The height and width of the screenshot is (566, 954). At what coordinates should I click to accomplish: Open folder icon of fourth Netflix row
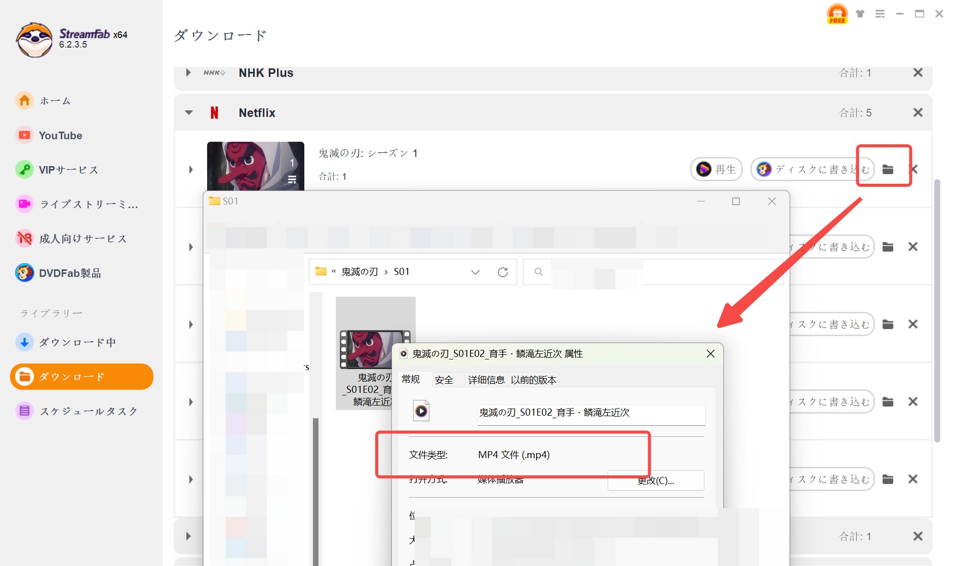pyautogui.click(x=888, y=401)
